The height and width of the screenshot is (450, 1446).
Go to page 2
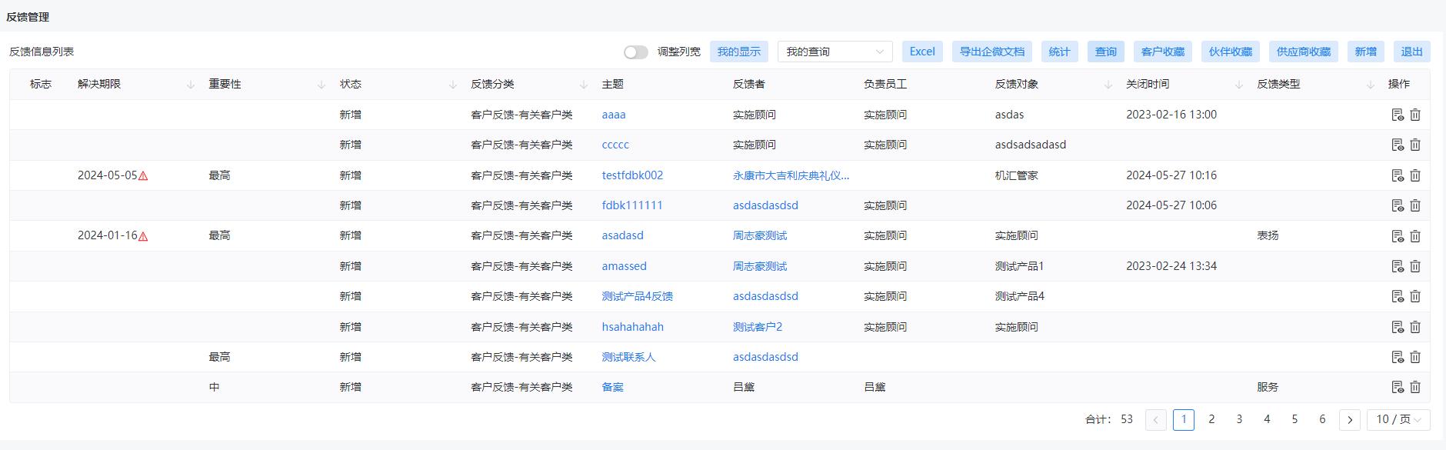1211,419
